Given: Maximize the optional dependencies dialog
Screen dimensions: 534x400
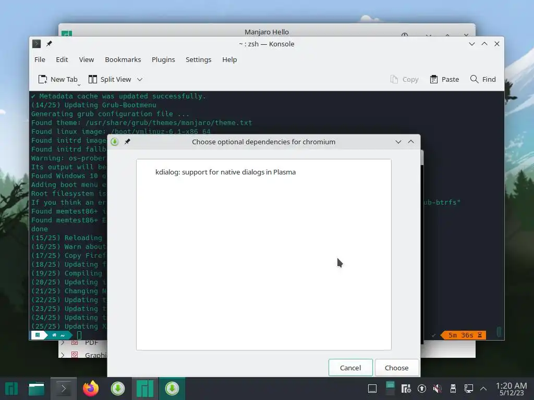Looking at the screenshot, I should pos(411,142).
